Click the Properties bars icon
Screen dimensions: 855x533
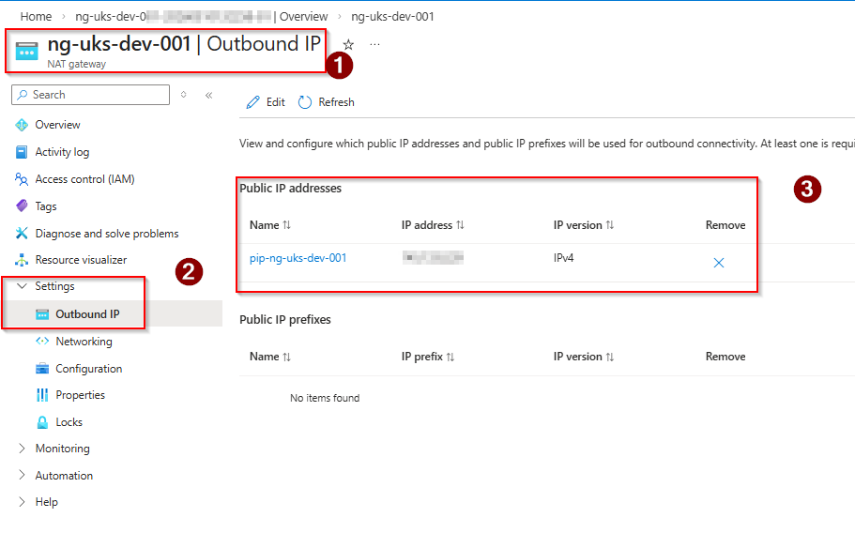(x=42, y=395)
